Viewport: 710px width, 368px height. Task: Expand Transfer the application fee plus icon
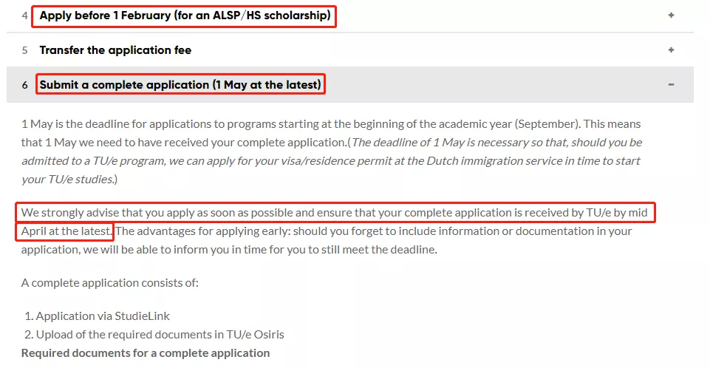click(x=671, y=50)
